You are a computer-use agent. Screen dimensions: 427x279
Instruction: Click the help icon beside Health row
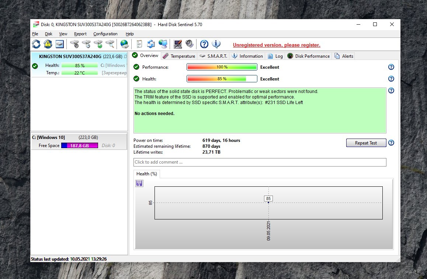[x=391, y=79]
